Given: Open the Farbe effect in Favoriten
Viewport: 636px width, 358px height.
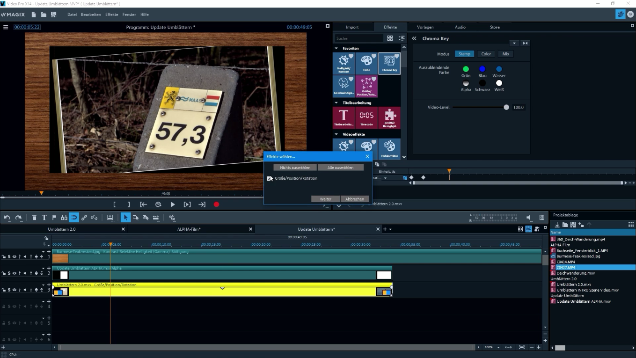Looking at the screenshot, I should coord(366,63).
